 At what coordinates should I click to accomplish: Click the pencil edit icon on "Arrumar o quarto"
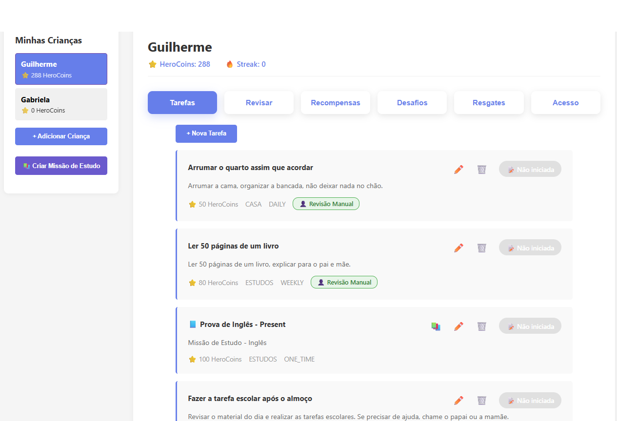pos(458,169)
